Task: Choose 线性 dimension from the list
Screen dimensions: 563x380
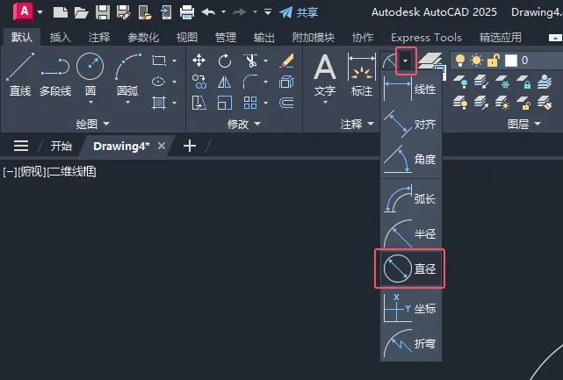Action: point(411,90)
